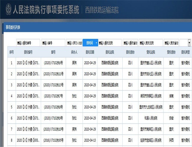This screenshot has height=147, width=192.
Task: Sort by the 承办人 column header
Action: 74,52
